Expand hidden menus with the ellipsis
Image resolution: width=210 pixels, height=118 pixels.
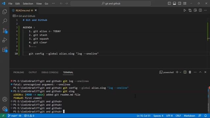[x=53, y=4]
